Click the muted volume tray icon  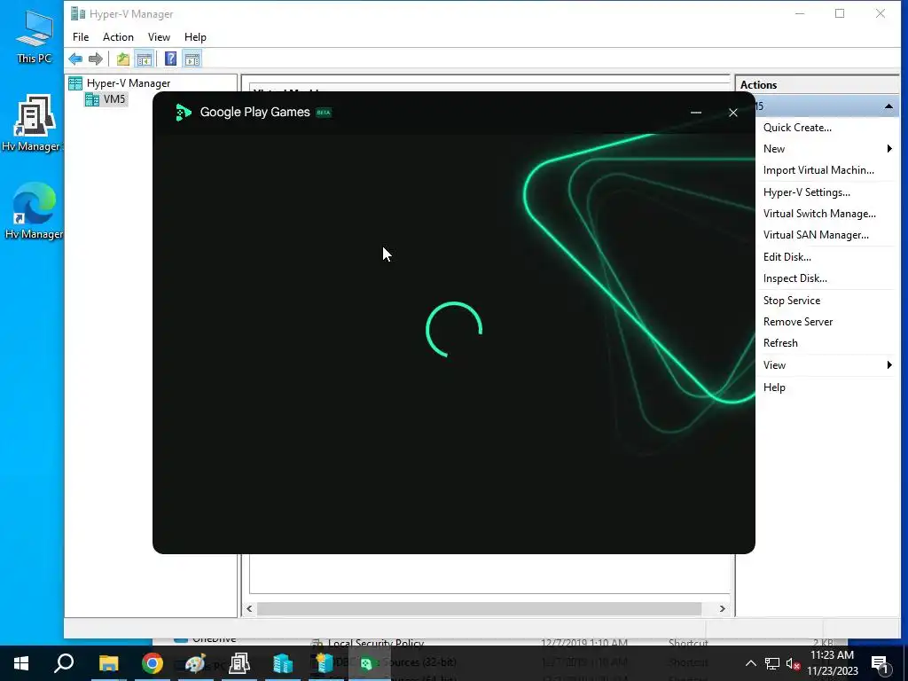[793, 663]
